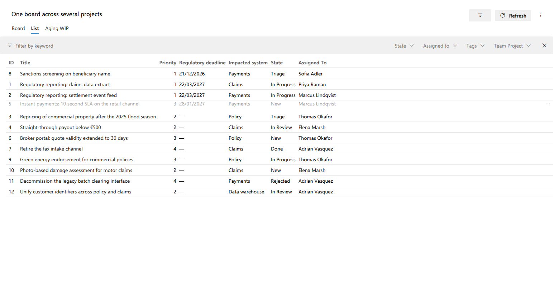559x286 pixels.
Task: Open 'Straight-through payout below €500'
Action: [x=61, y=127]
